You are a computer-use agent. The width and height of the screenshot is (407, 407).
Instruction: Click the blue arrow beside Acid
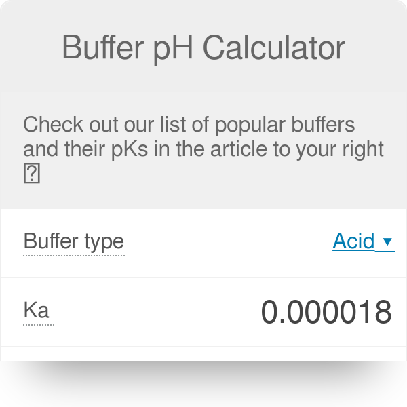(x=387, y=241)
